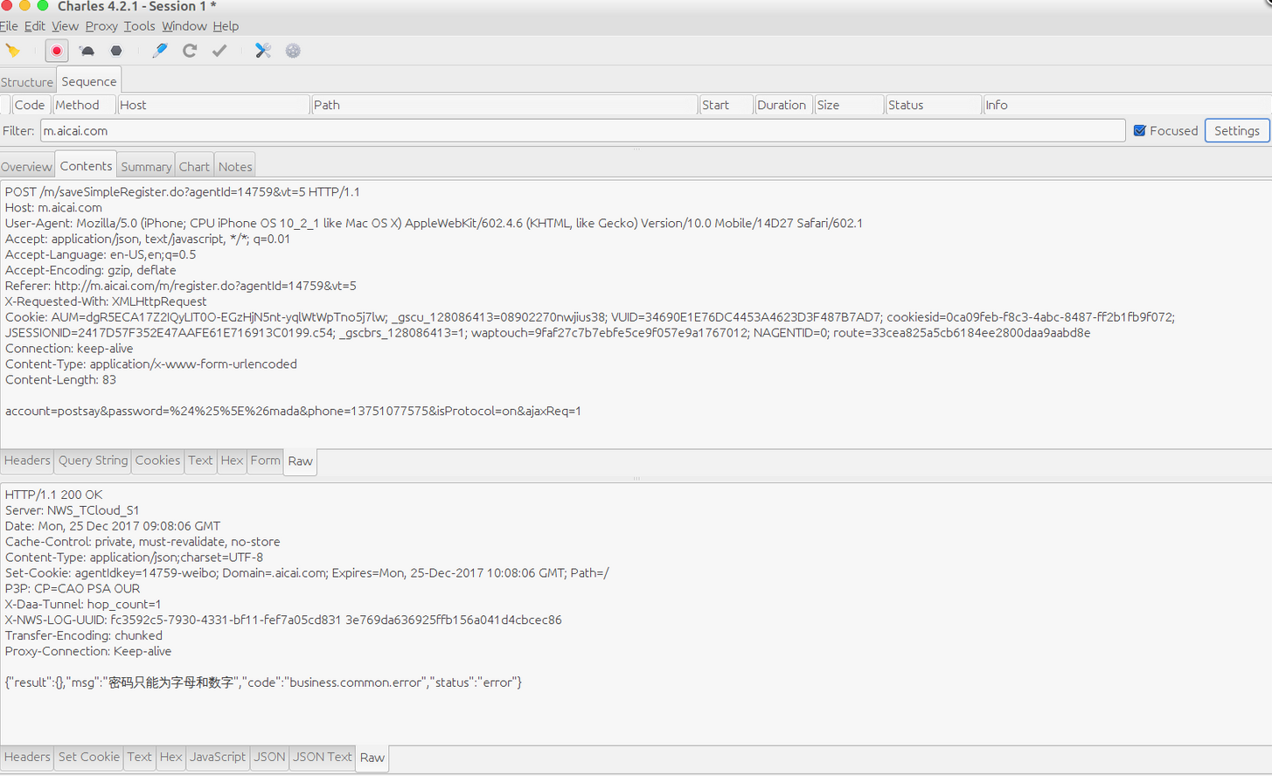Show response JSON Text tab
The height and width of the screenshot is (776, 1272).
[322, 757]
